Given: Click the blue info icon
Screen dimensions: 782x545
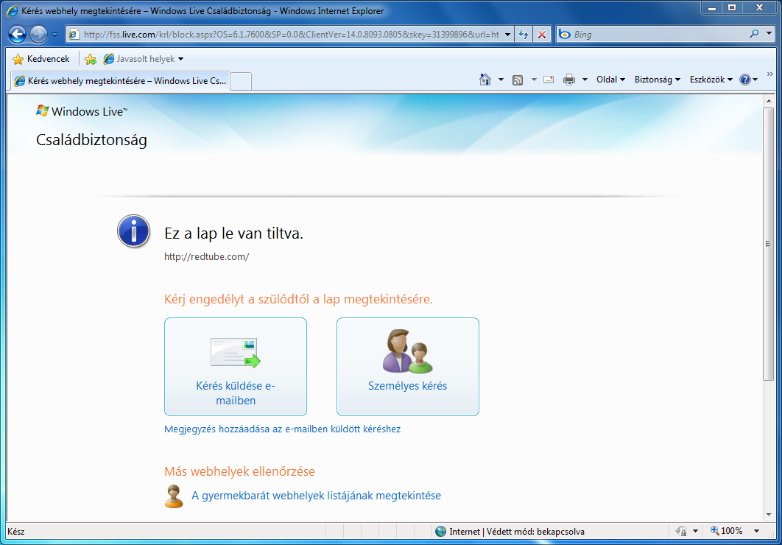Looking at the screenshot, I should 134,231.
